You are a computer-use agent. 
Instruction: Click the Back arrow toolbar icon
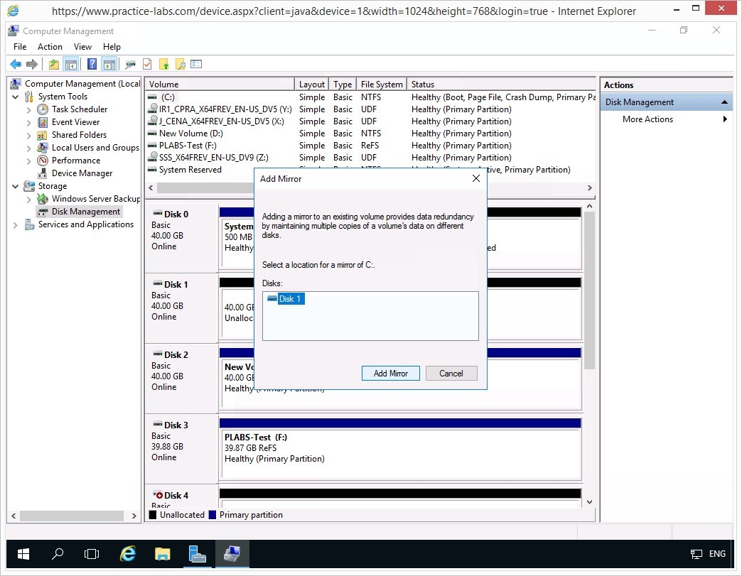(x=15, y=64)
